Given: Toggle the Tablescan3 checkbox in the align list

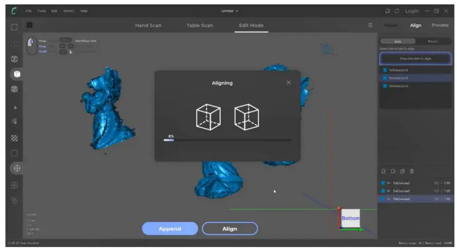Looking at the screenshot, I should 384,78.
